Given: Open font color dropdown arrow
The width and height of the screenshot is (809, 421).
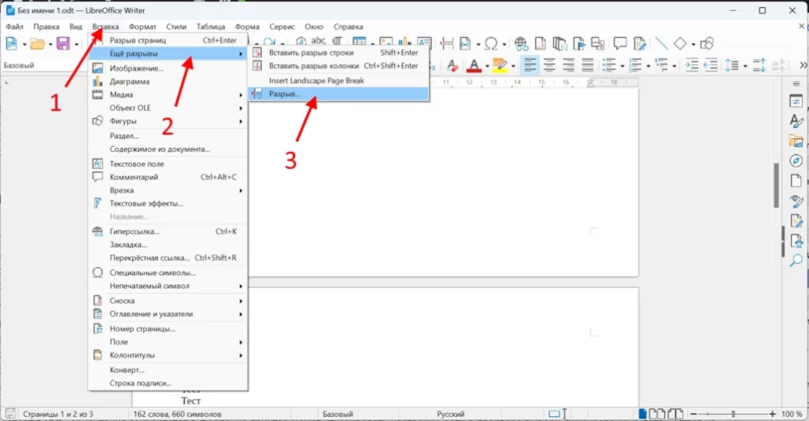Looking at the screenshot, I should pos(487,66).
